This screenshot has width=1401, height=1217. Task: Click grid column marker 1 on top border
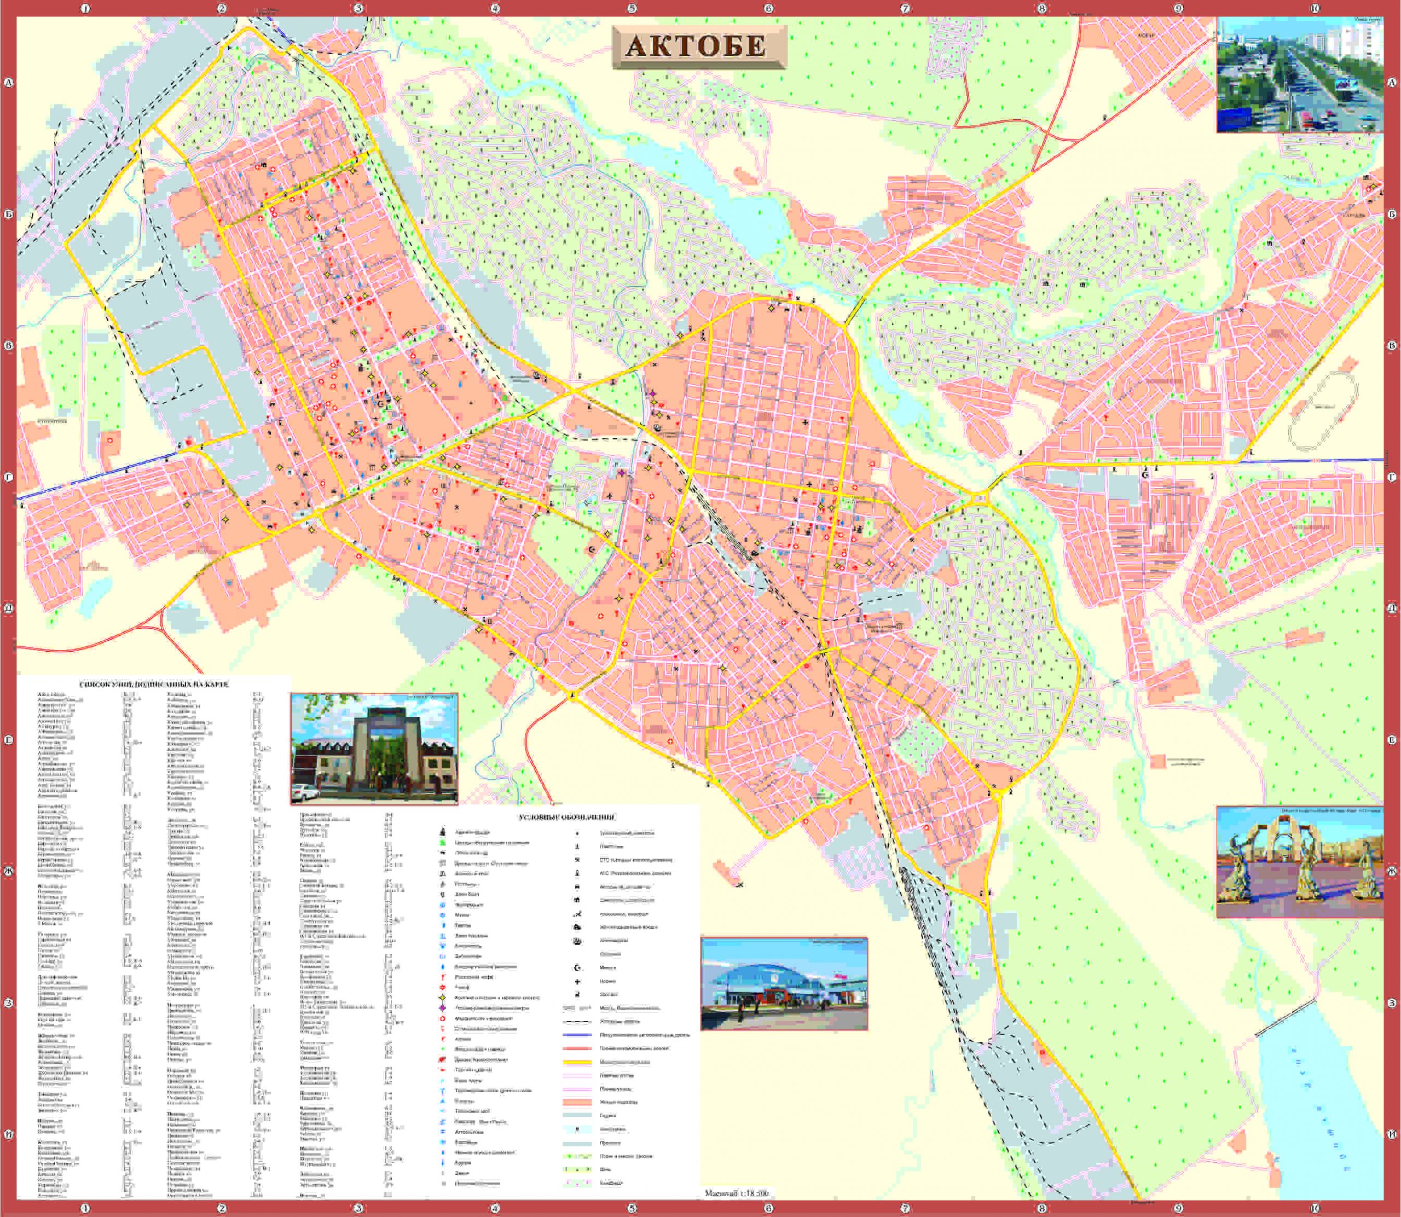point(85,8)
